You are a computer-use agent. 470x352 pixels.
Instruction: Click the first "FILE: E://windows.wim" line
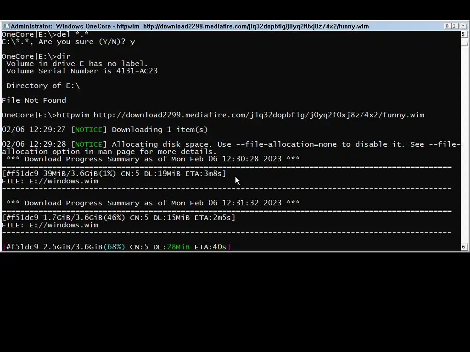pos(50,181)
